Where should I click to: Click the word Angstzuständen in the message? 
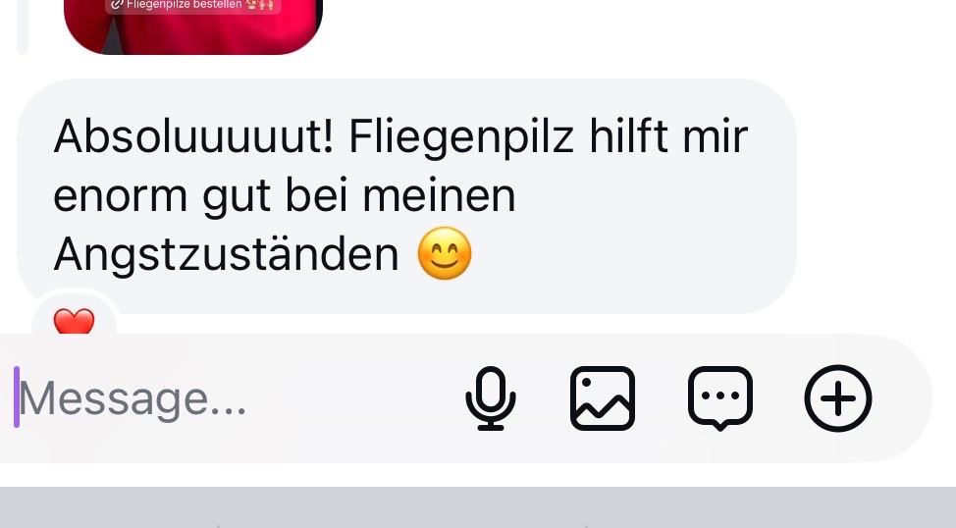226,254
